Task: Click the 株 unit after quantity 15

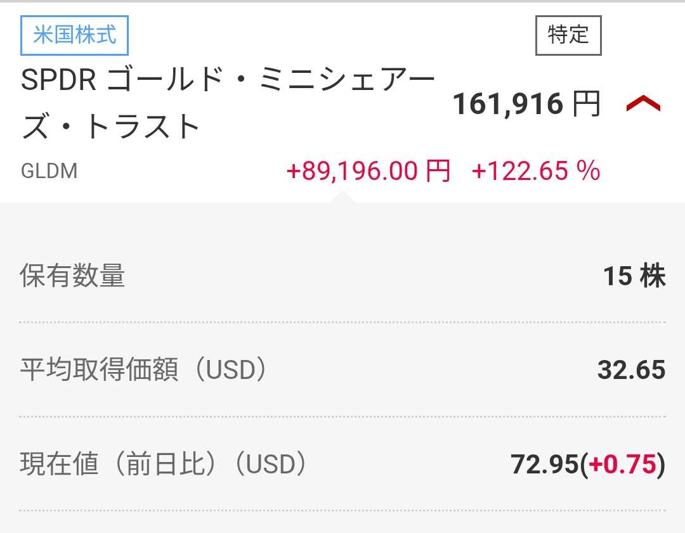Action: coord(652,276)
